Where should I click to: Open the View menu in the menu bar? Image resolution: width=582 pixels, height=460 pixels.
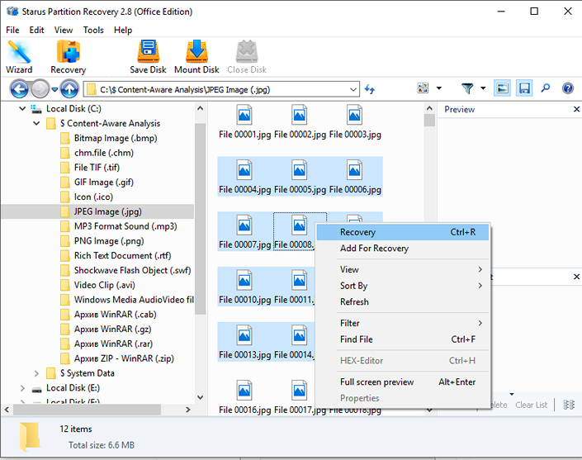tap(64, 30)
